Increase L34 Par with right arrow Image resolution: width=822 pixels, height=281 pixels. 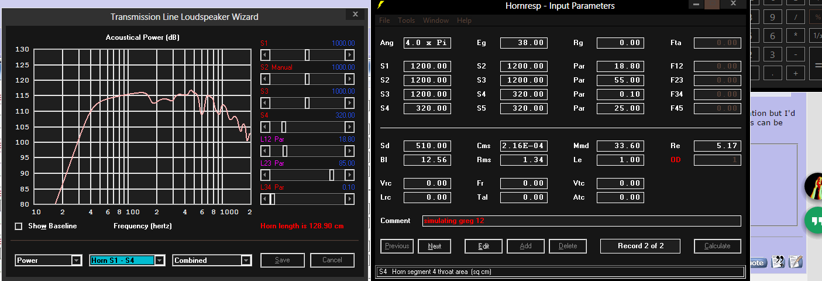pos(349,198)
